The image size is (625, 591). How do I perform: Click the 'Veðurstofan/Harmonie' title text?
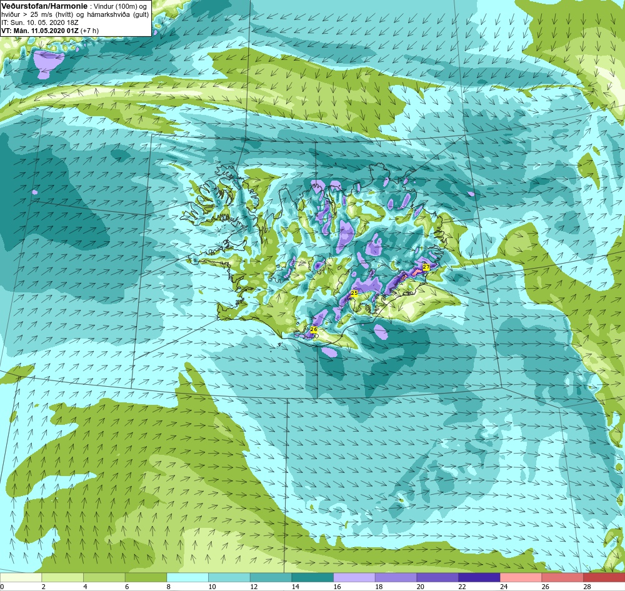click(44, 6)
